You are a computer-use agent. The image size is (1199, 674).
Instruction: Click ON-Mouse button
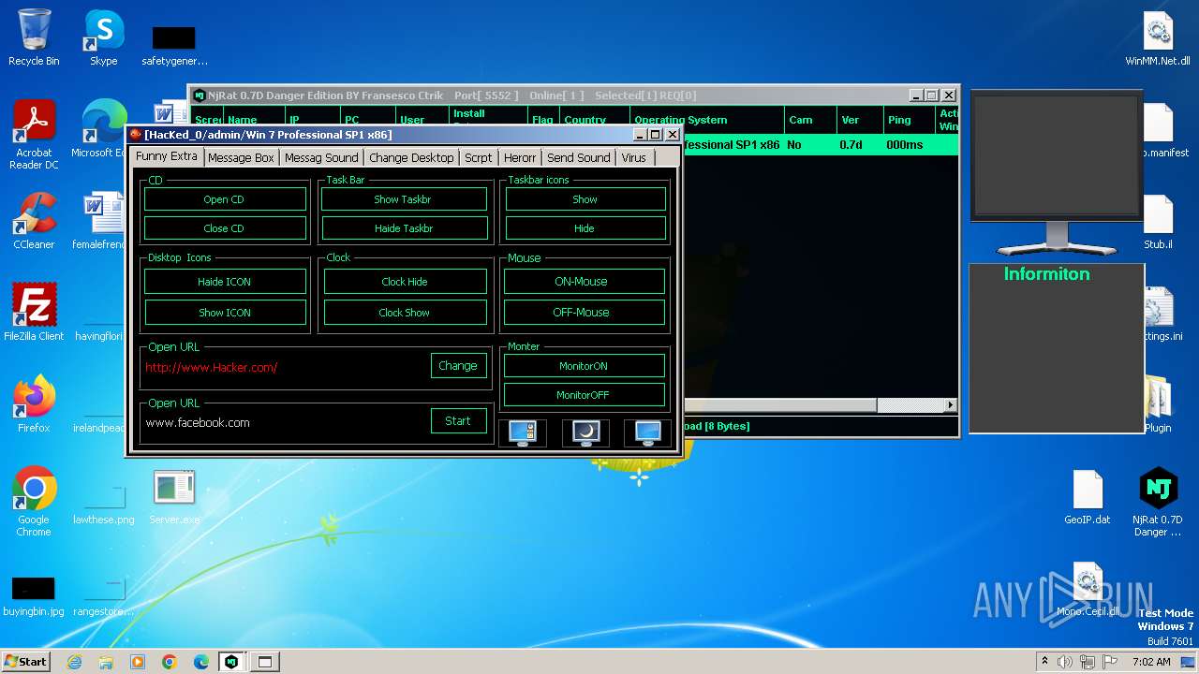(585, 282)
